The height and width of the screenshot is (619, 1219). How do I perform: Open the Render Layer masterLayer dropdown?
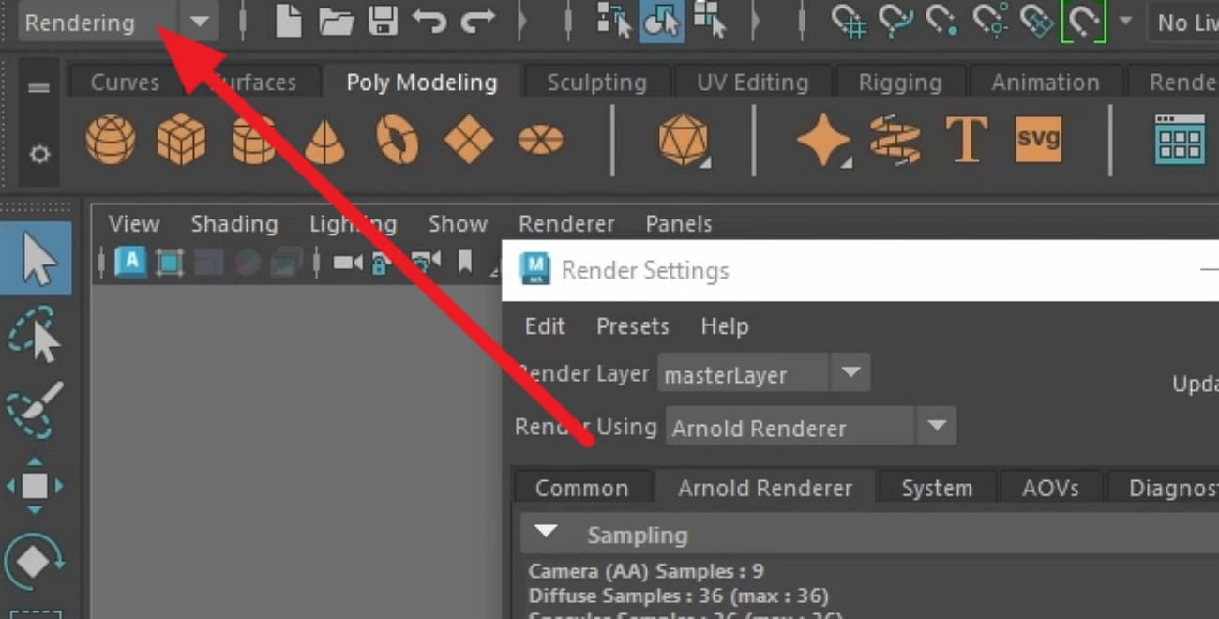pyautogui.click(x=850, y=372)
